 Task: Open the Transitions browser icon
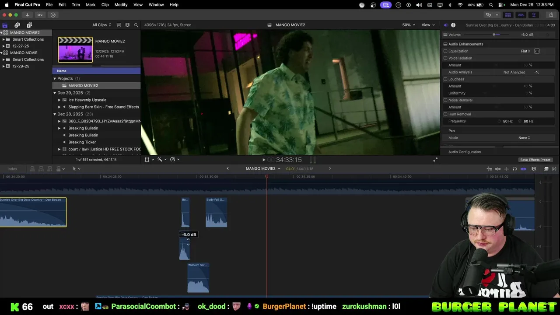(555, 169)
